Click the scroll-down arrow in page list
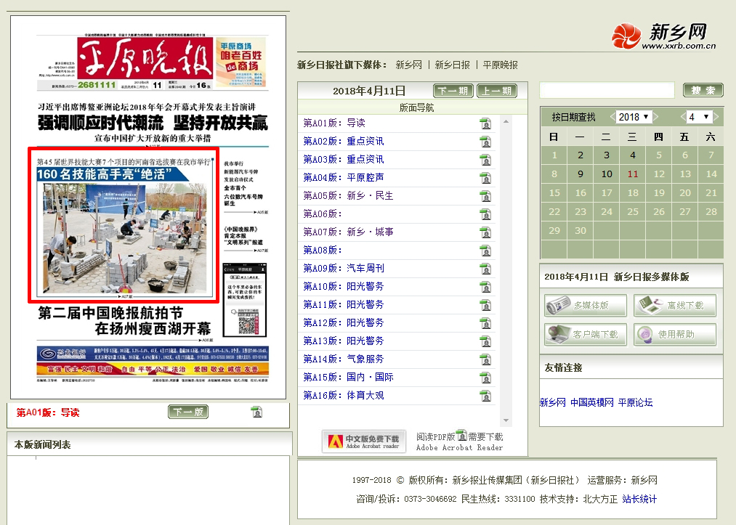The image size is (736, 525). point(506,420)
